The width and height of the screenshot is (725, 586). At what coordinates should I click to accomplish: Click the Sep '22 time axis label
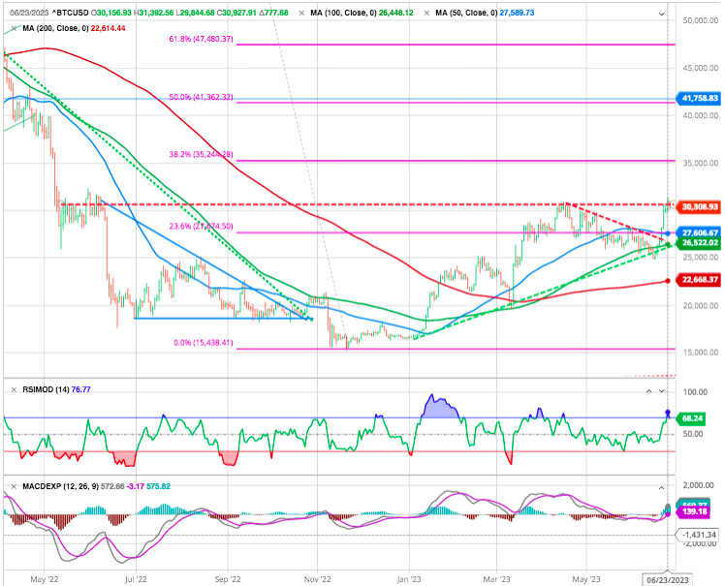[228, 579]
